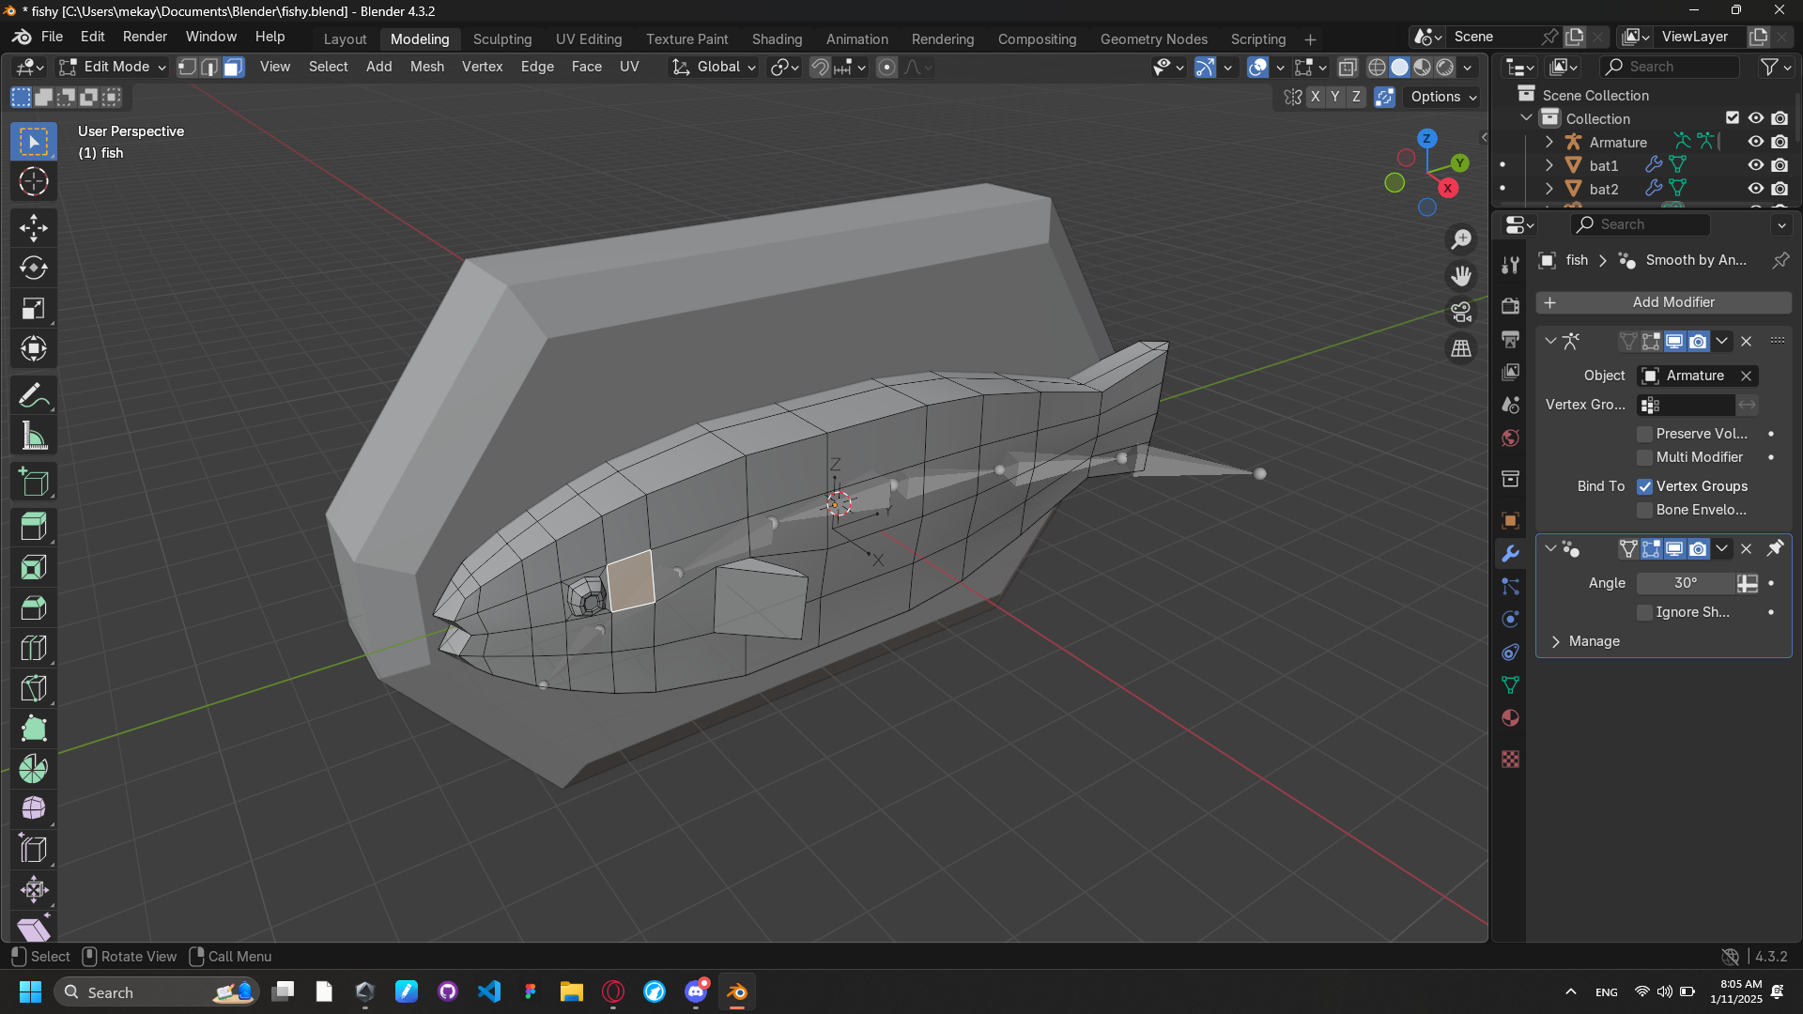Choose the Extrude Region tool
Screen dimensions: 1803x1014
tap(34, 527)
